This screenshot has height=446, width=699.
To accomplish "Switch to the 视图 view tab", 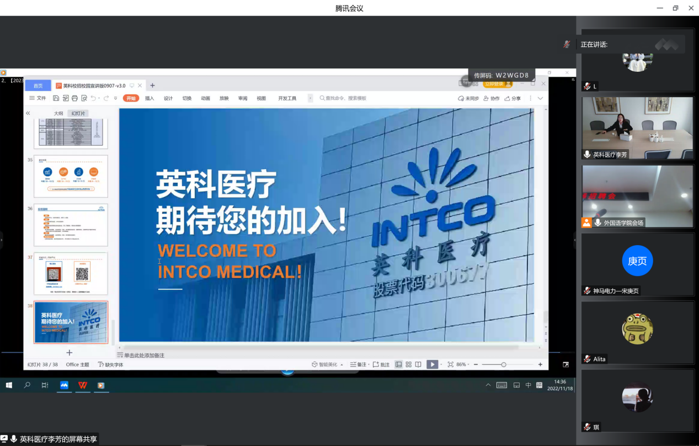I will pyautogui.click(x=262, y=98).
